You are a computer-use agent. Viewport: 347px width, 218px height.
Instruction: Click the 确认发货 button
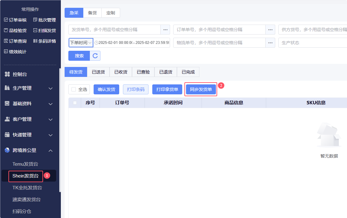click(106, 89)
